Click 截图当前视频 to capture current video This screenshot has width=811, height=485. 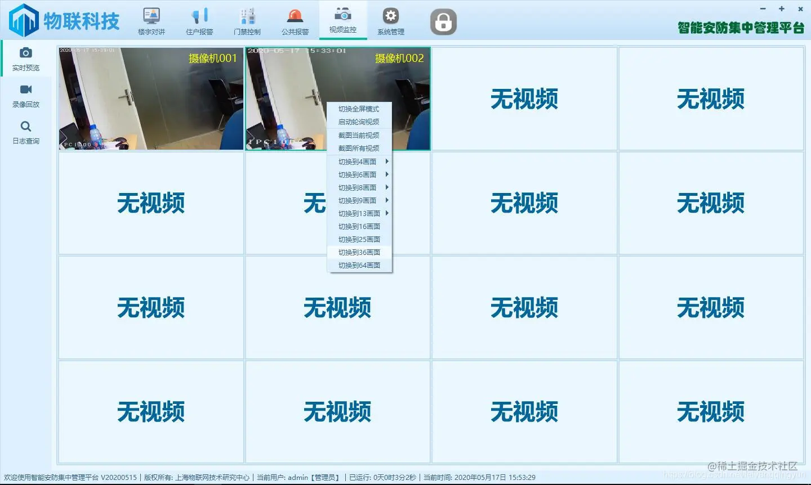(359, 135)
